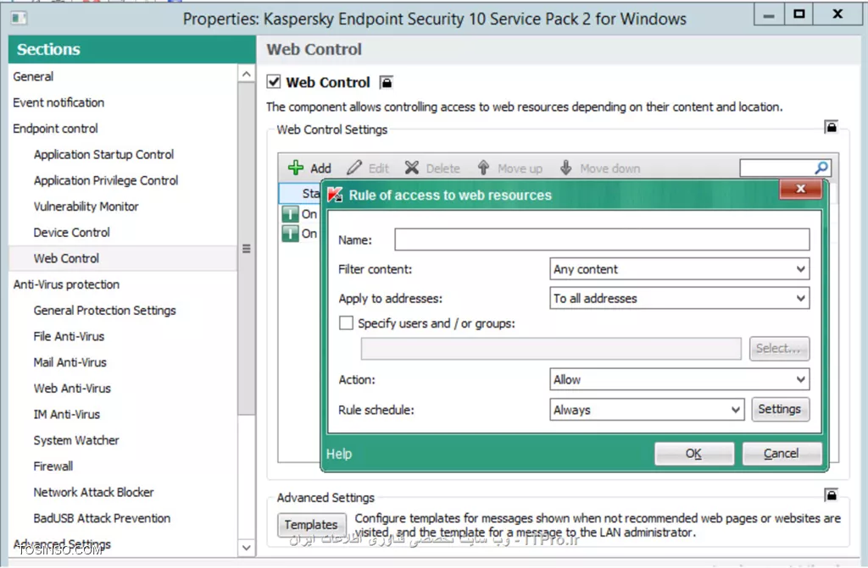Open Firewall settings

[x=53, y=466]
